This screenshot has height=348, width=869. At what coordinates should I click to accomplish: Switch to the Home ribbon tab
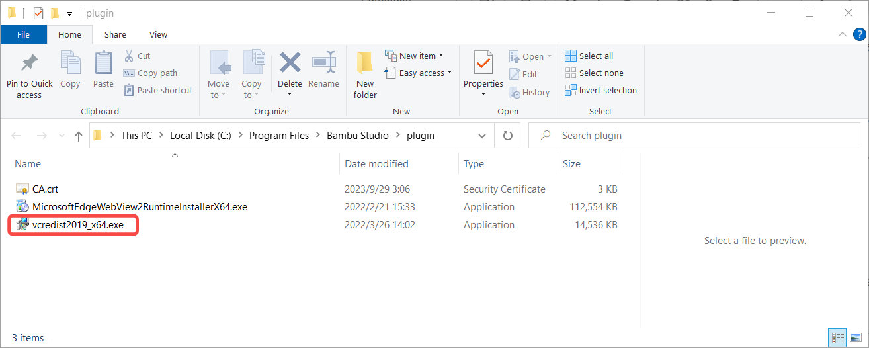tap(69, 34)
